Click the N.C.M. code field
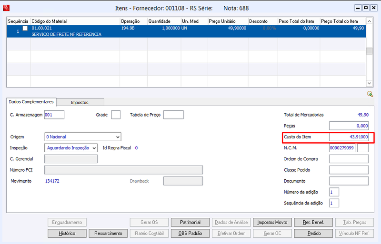 point(342,148)
